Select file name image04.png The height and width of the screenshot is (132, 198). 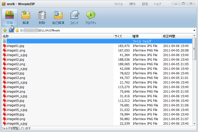[16, 92]
